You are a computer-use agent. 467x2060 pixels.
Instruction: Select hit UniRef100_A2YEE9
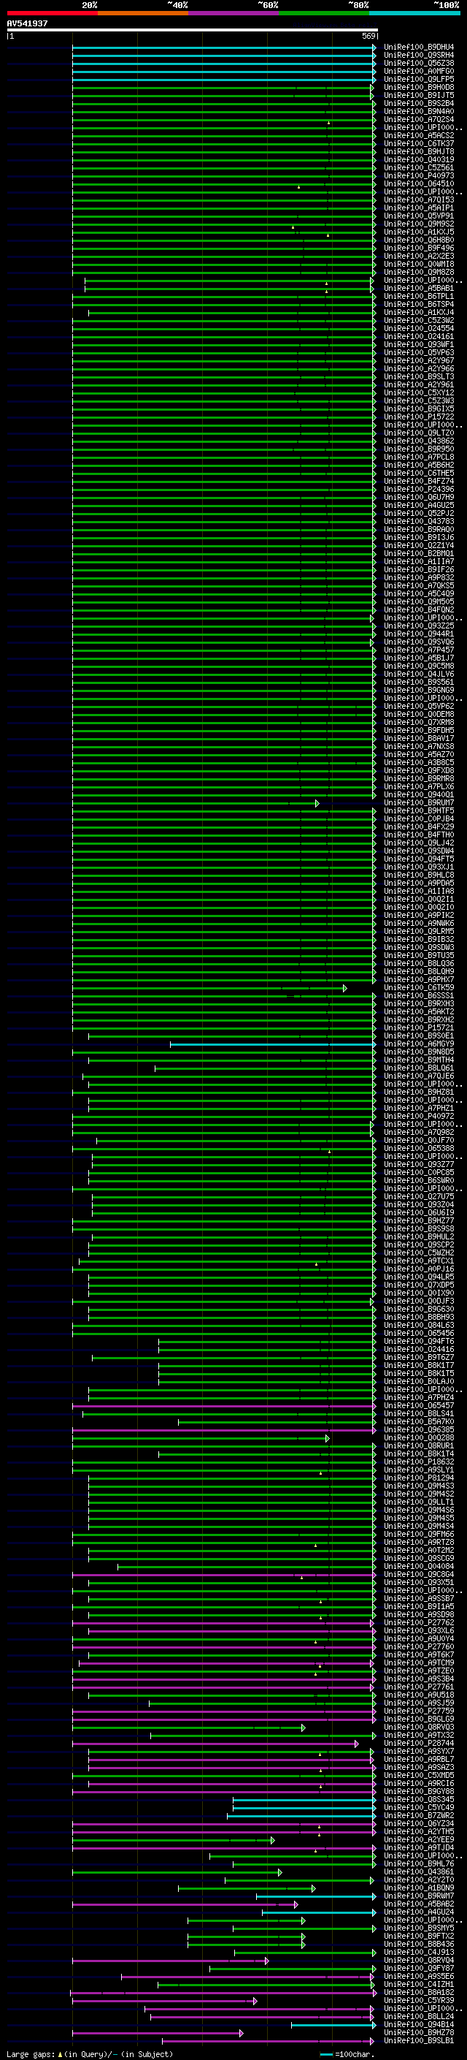click(x=418, y=1840)
